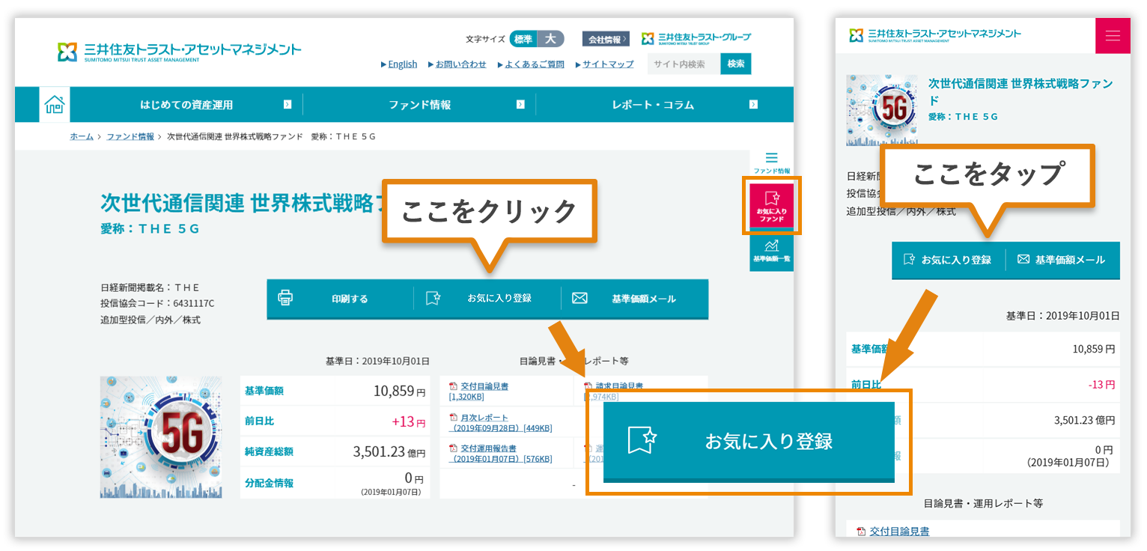The height and width of the screenshot is (551, 1147).
Task: Click the ホーム breadcrumb link
Action: (x=82, y=136)
